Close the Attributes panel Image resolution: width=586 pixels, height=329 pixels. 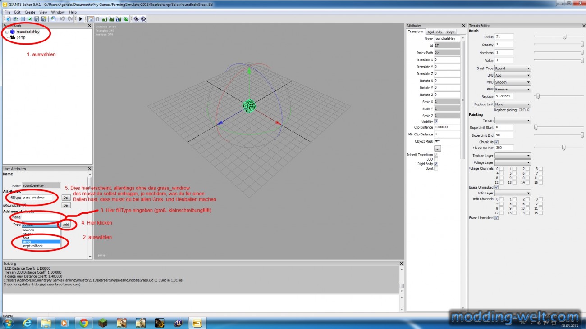point(463,26)
